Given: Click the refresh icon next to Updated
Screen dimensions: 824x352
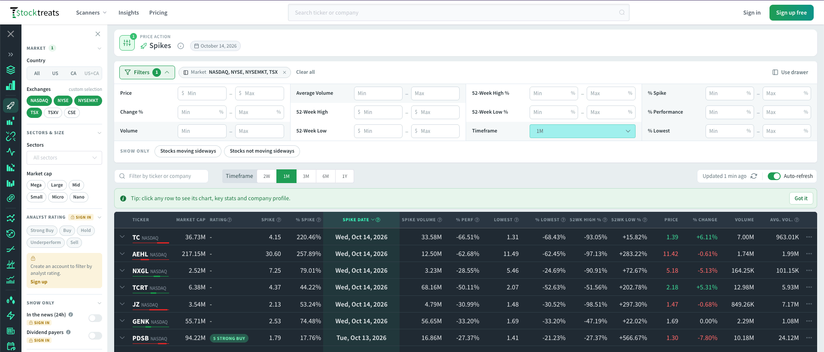Looking at the screenshot, I should (754, 176).
